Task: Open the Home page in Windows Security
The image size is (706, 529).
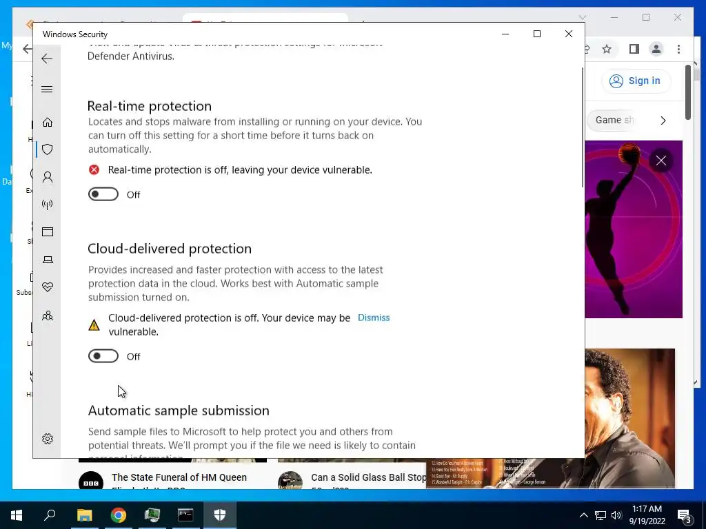Action: pos(48,123)
